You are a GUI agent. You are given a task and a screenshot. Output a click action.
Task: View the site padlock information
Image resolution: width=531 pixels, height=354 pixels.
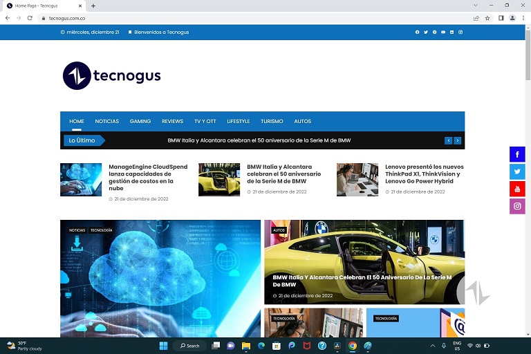coord(44,18)
